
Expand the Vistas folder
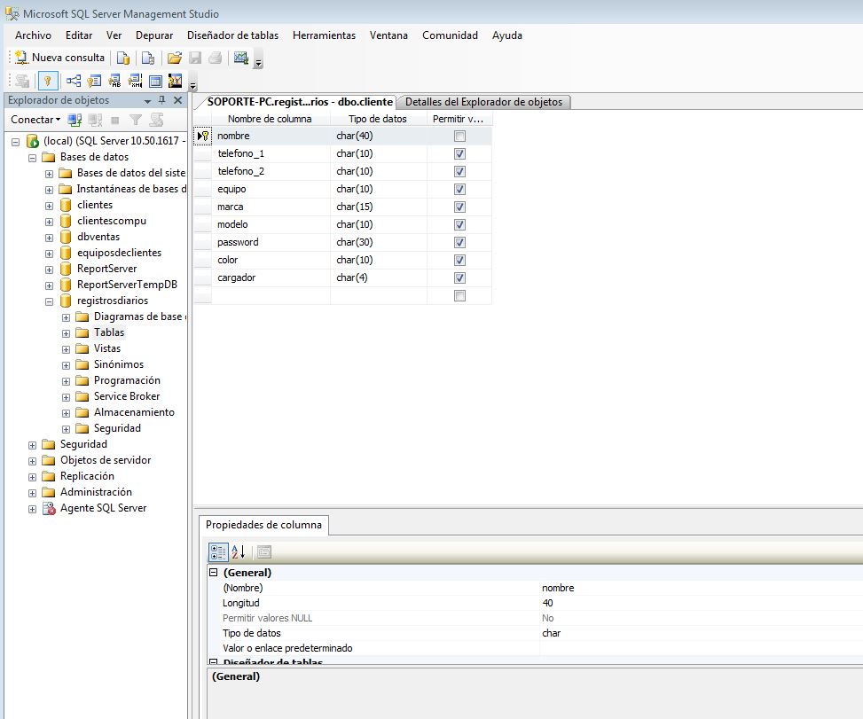pos(66,349)
